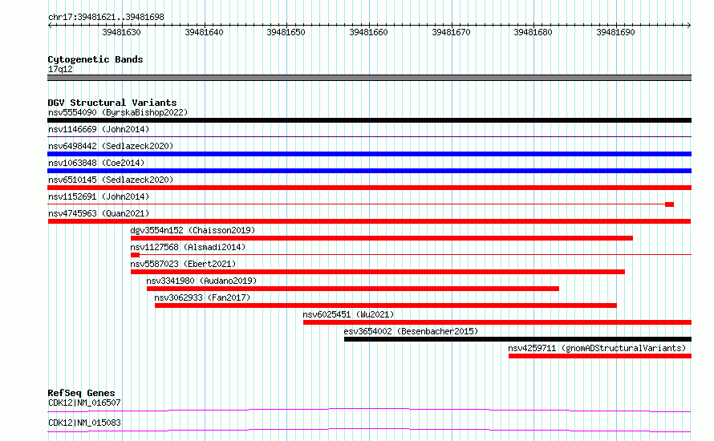Click the DGV Structural Variants track title
The width and height of the screenshot is (714, 441).
112,103
